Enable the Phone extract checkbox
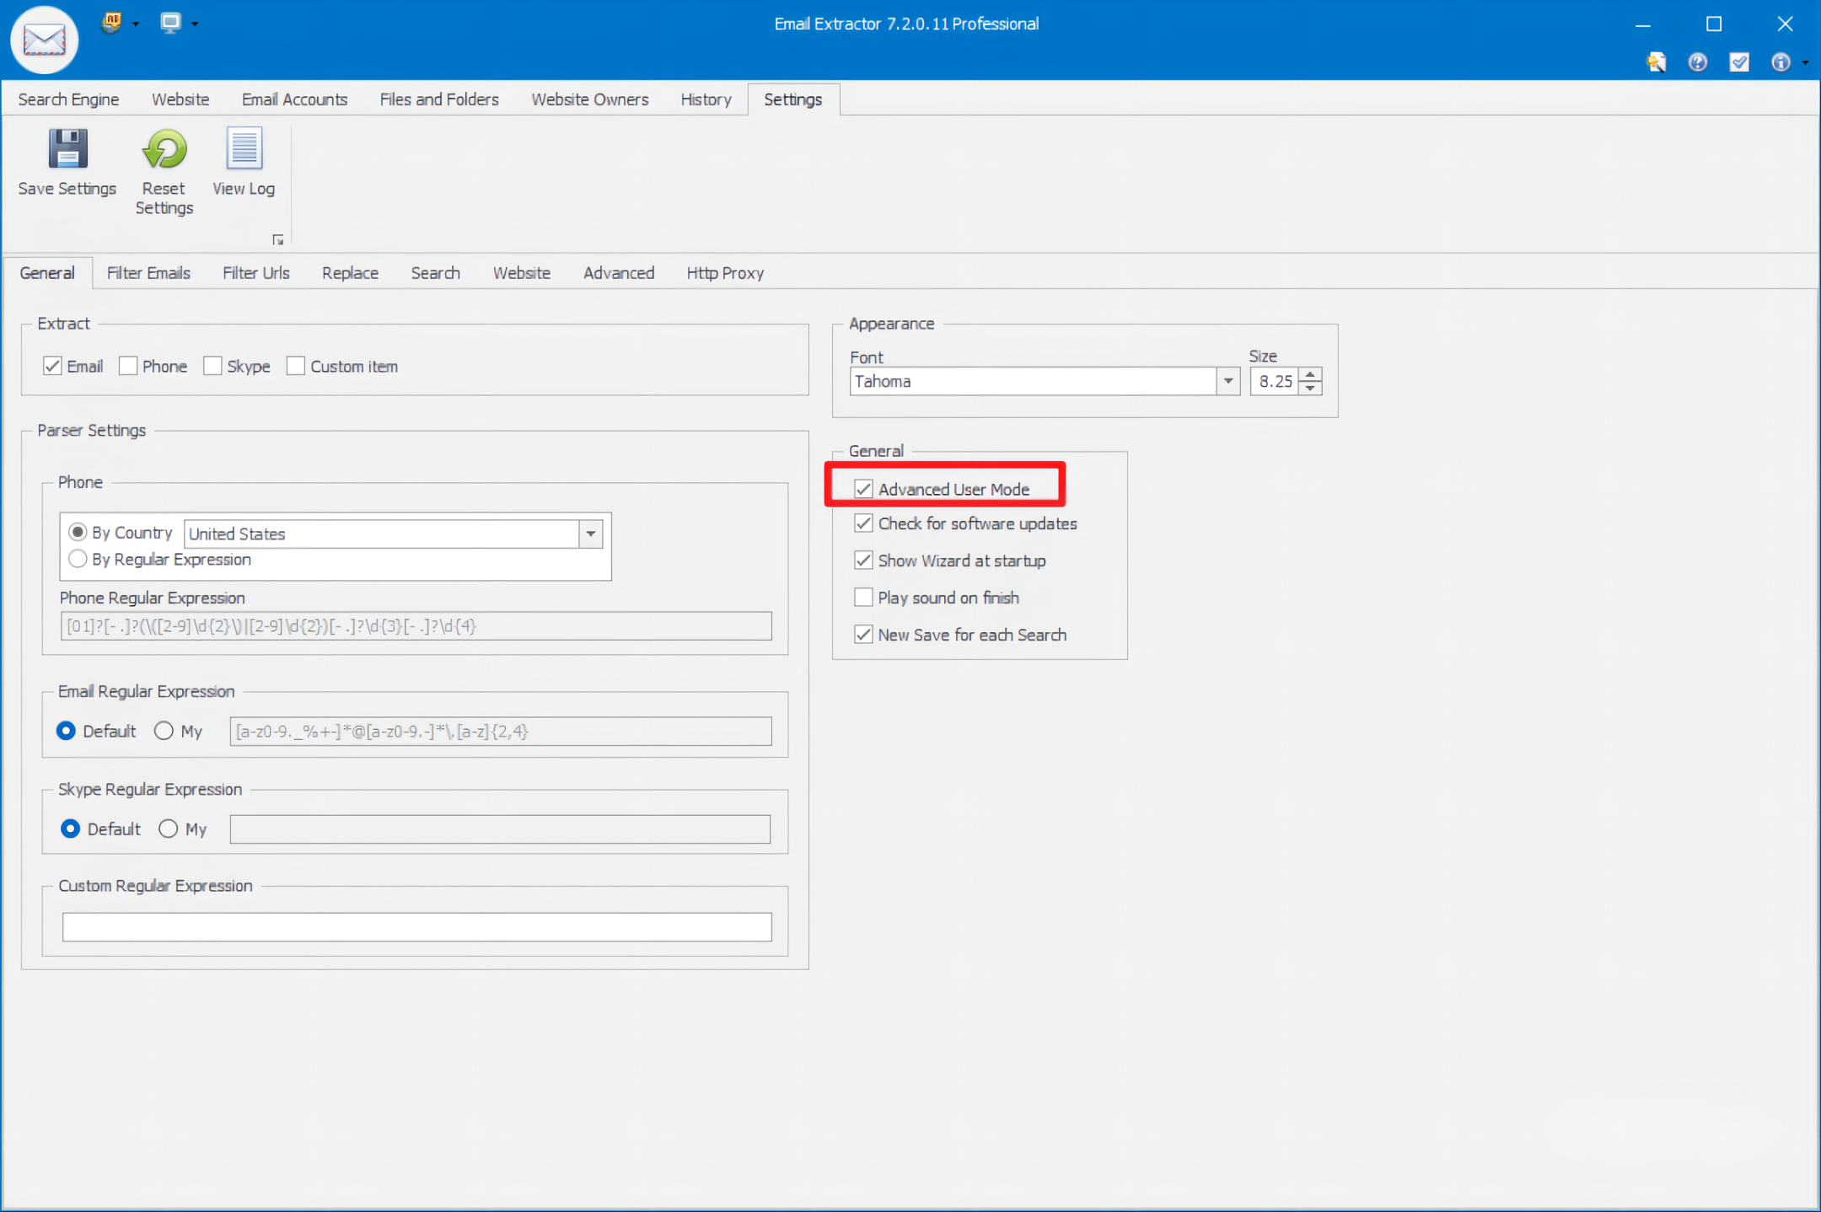The image size is (1821, 1212). (128, 367)
